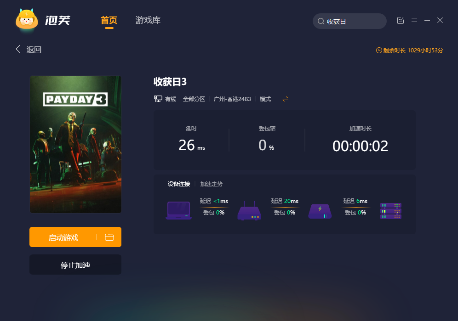The width and height of the screenshot is (458, 321).
Task: Click the Payday 3 cover thumbnail
Action: (75, 144)
